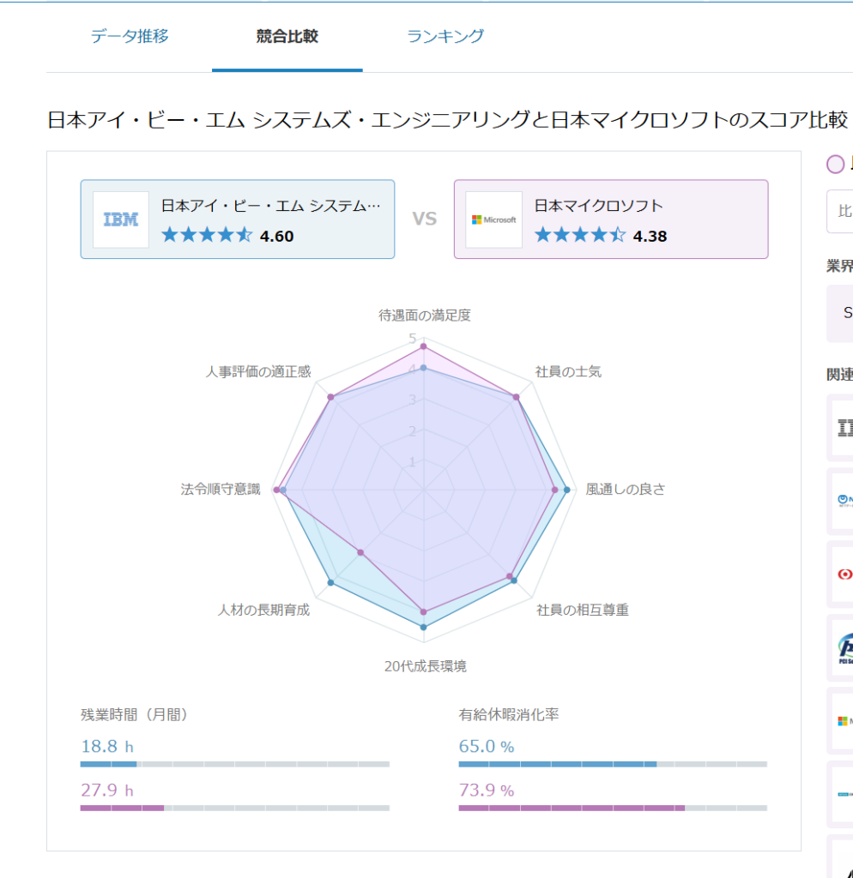Click blue data point on 20代成長環境 axis
Screen dimensions: 853x878
[424, 627]
